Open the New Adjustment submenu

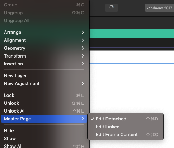[44, 84]
